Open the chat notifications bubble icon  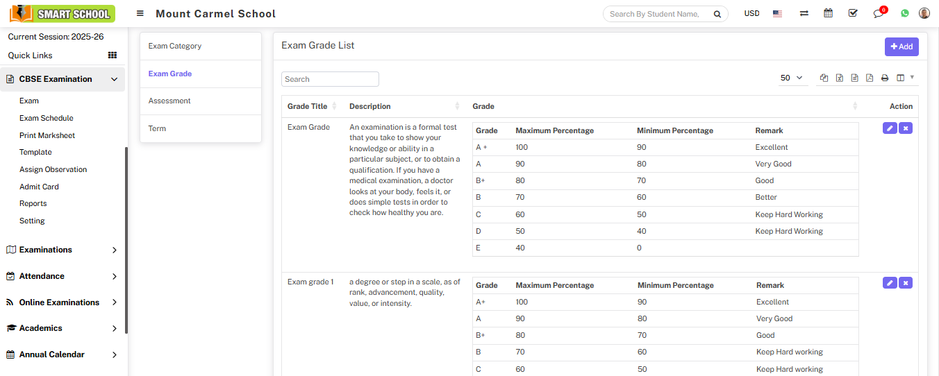click(879, 13)
